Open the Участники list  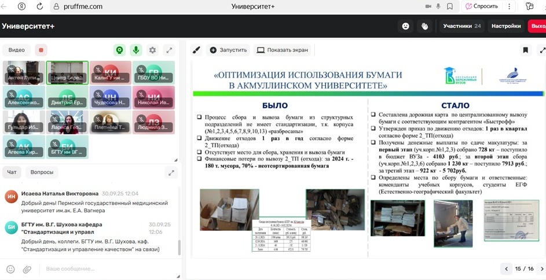[461, 26]
